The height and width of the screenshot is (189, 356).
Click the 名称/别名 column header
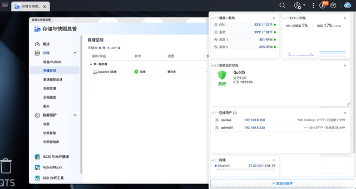click(x=99, y=56)
